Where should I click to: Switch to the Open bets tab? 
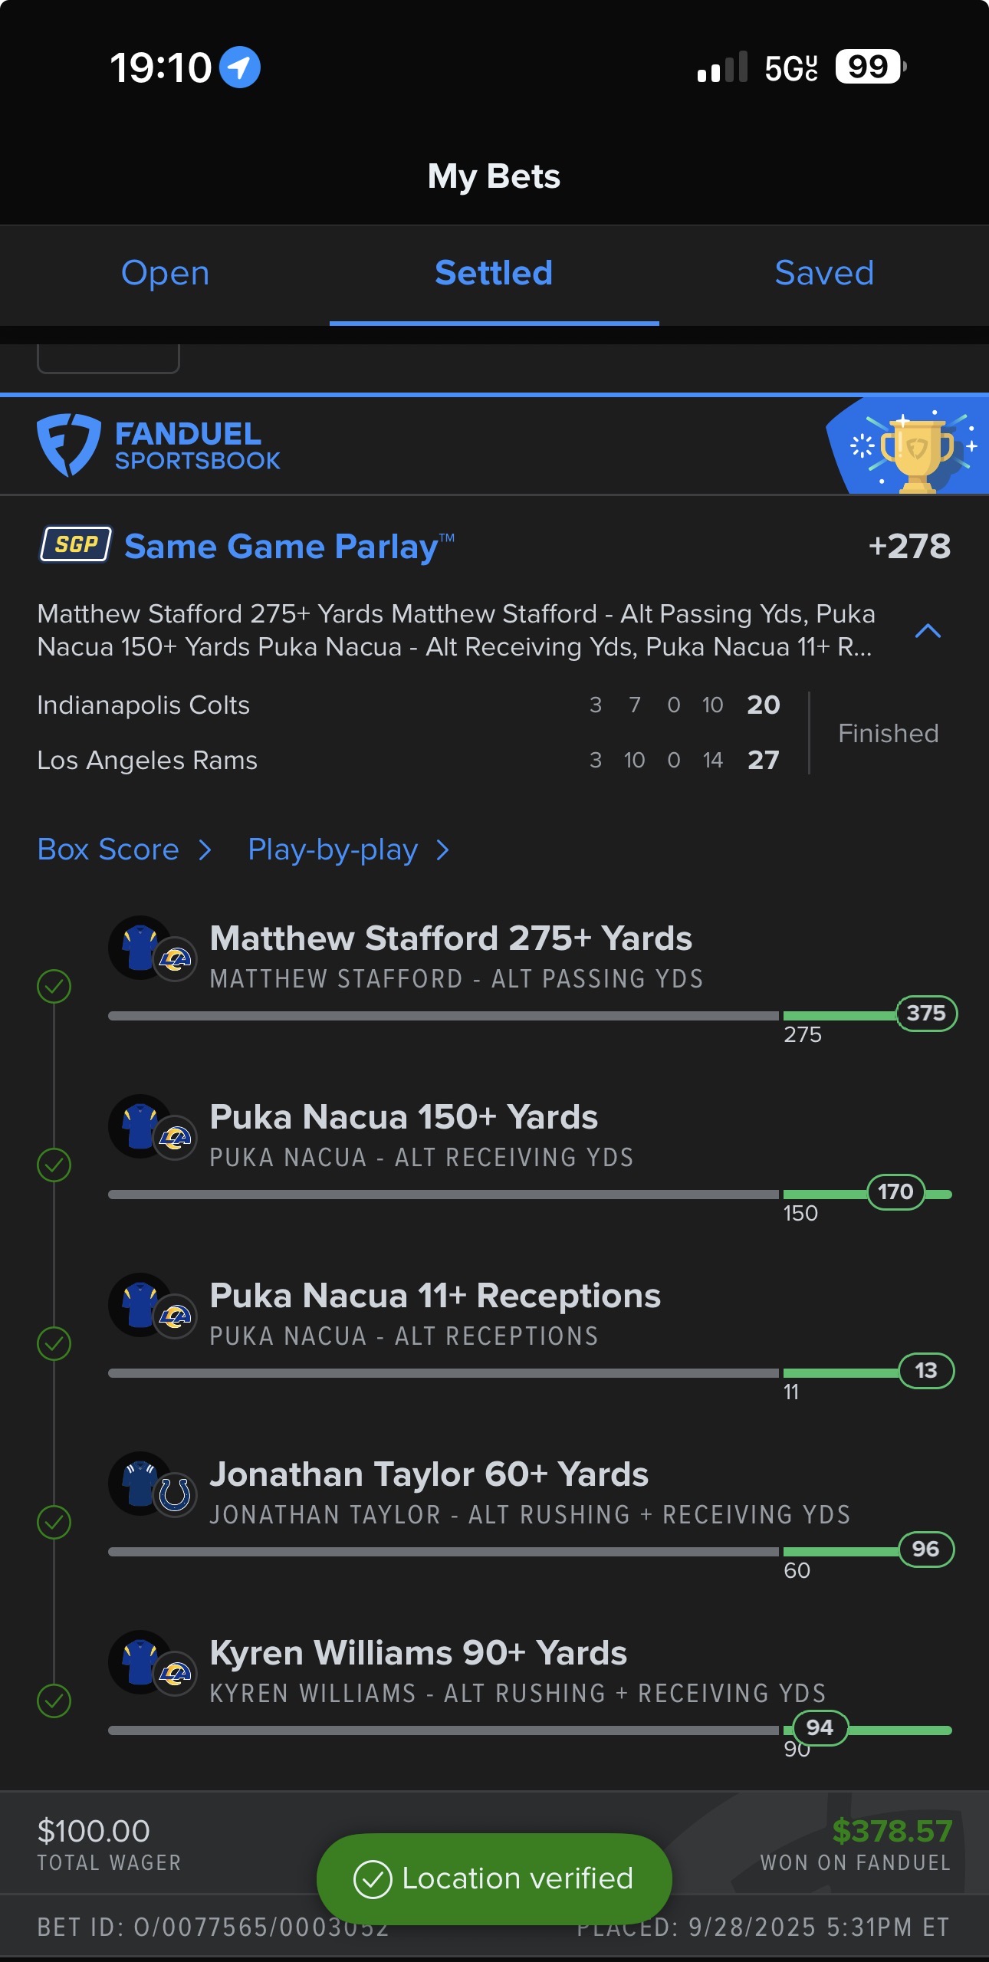pos(165,273)
